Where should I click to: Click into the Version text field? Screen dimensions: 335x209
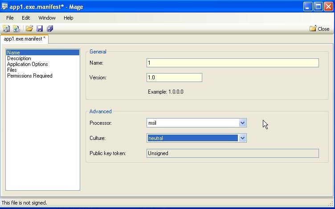(x=174, y=78)
